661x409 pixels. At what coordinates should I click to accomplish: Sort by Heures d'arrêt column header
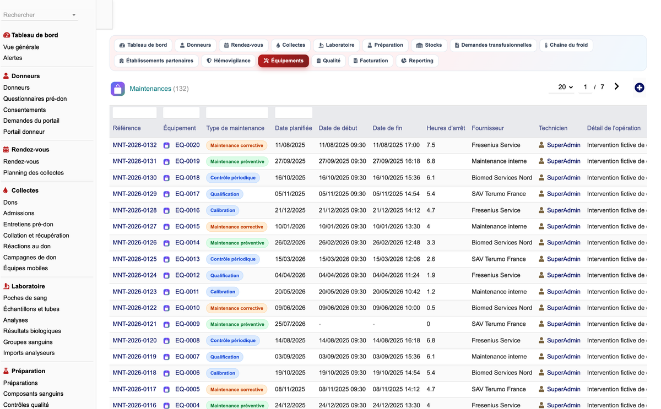pyautogui.click(x=446, y=128)
